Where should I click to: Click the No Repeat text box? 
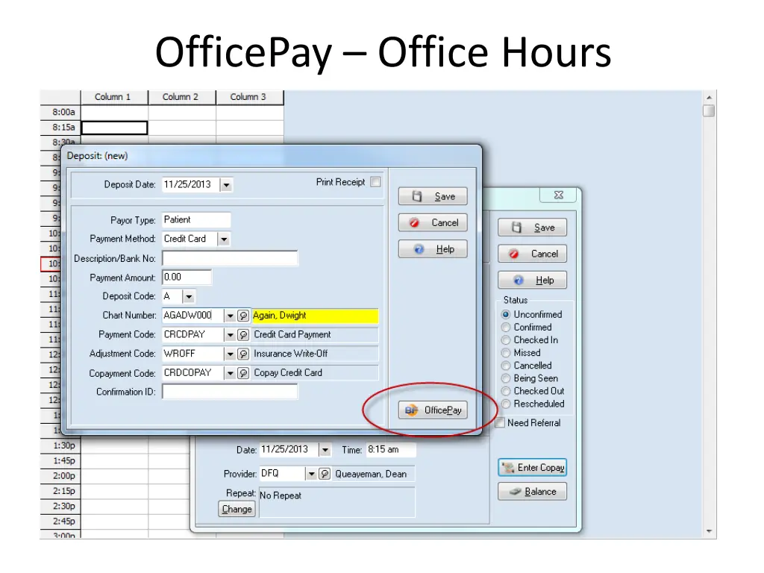pyautogui.click(x=336, y=502)
